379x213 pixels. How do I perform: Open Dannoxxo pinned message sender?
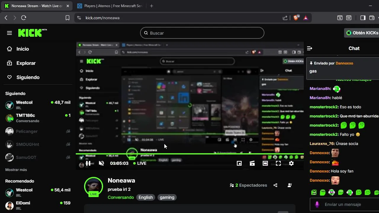344,63
